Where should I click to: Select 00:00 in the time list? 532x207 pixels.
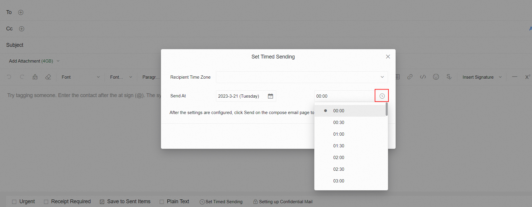(350, 111)
